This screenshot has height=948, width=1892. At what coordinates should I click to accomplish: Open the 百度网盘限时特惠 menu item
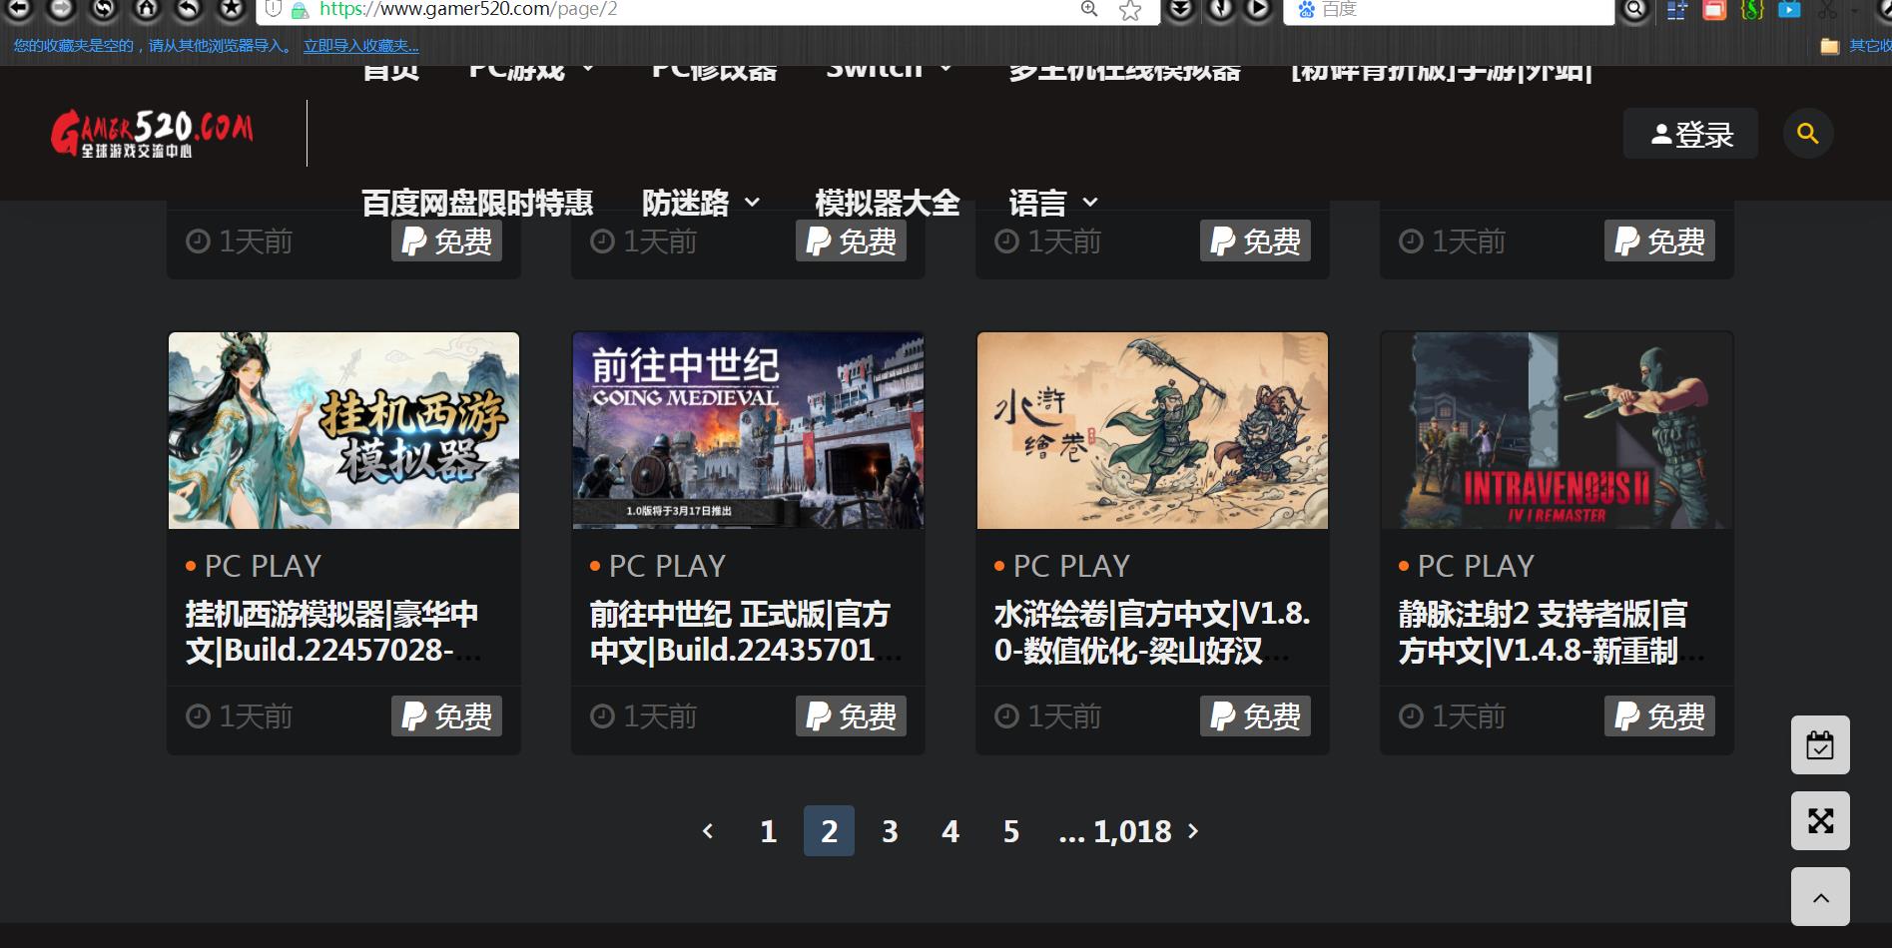[x=476, y=203]
